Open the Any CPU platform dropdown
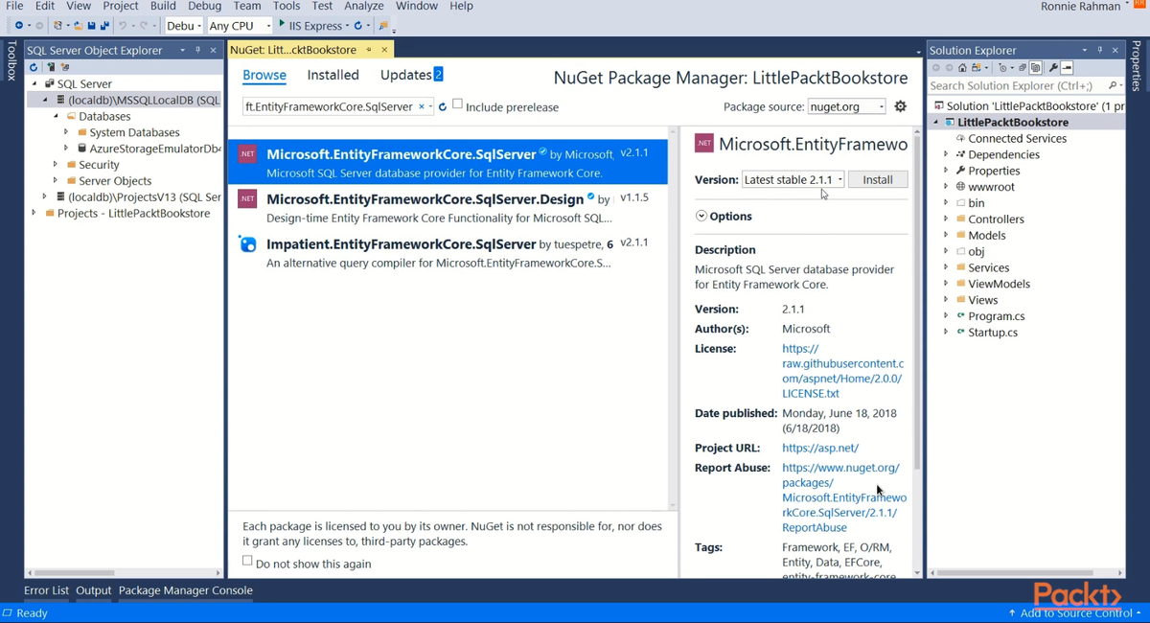 pos(240,26)
